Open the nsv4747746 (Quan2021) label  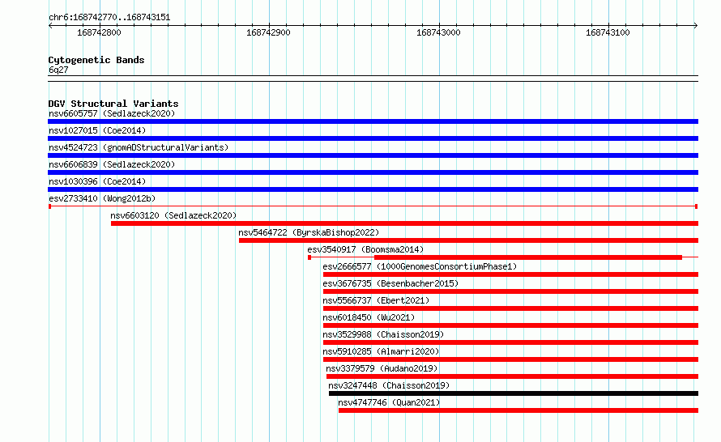tap(389, 402)
